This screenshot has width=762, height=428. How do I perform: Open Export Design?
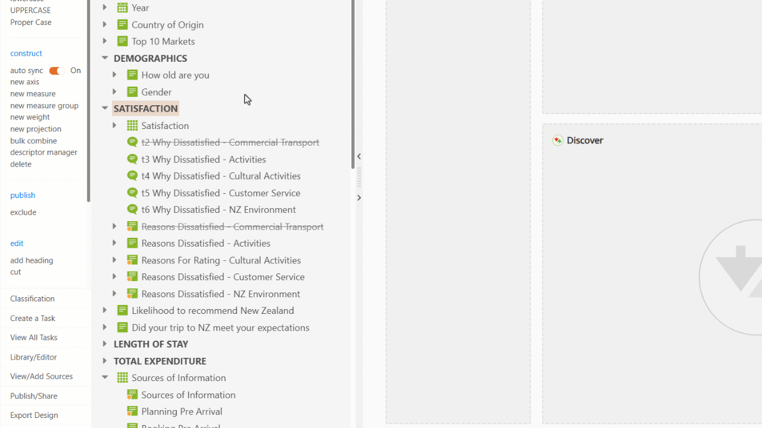34,416
